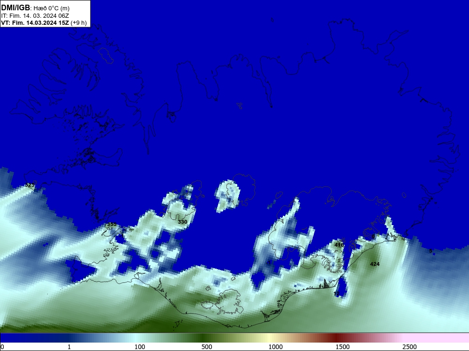Click the 1000 tick label on the legend
469x351 pixels.
275,347
